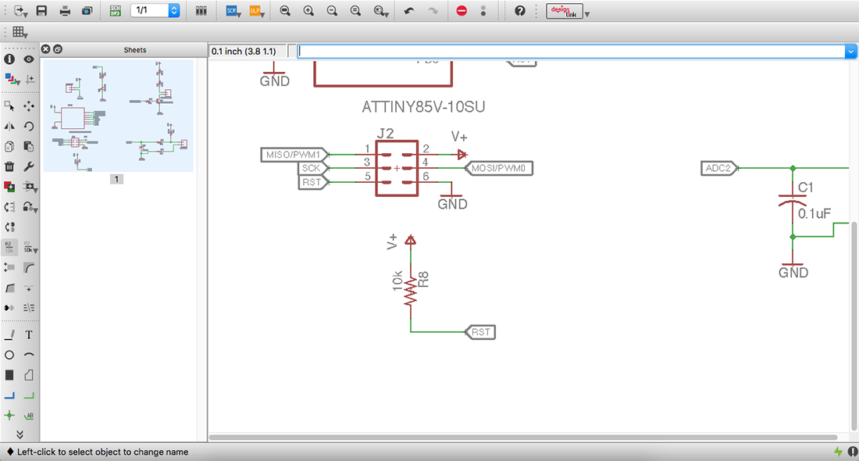Select the Smash tool
The height and width of the screenshot is (461, 859).
click(x=9, y=267)
